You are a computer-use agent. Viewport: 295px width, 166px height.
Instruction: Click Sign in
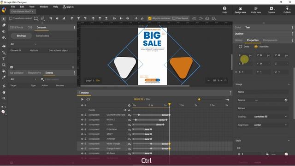[68, 7]
